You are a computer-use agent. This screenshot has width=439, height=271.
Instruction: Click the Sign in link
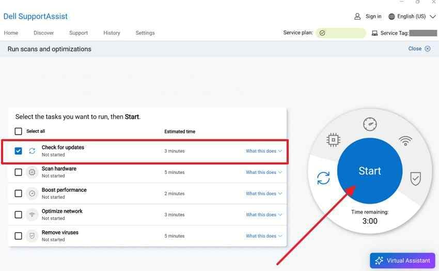click(x=373, y=17)
